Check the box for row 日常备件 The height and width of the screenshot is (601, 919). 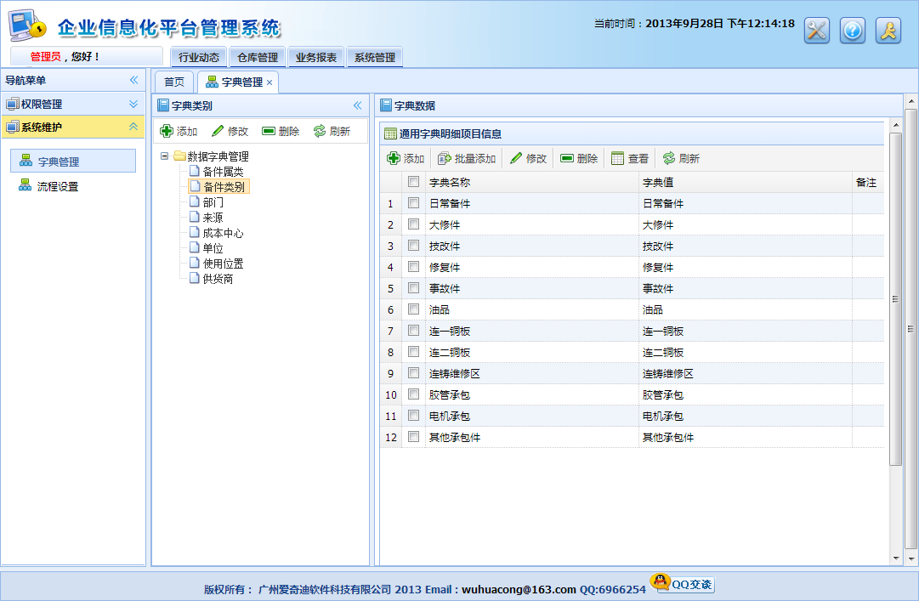[413, 203]
